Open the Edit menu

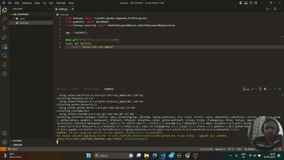point(17,3)
